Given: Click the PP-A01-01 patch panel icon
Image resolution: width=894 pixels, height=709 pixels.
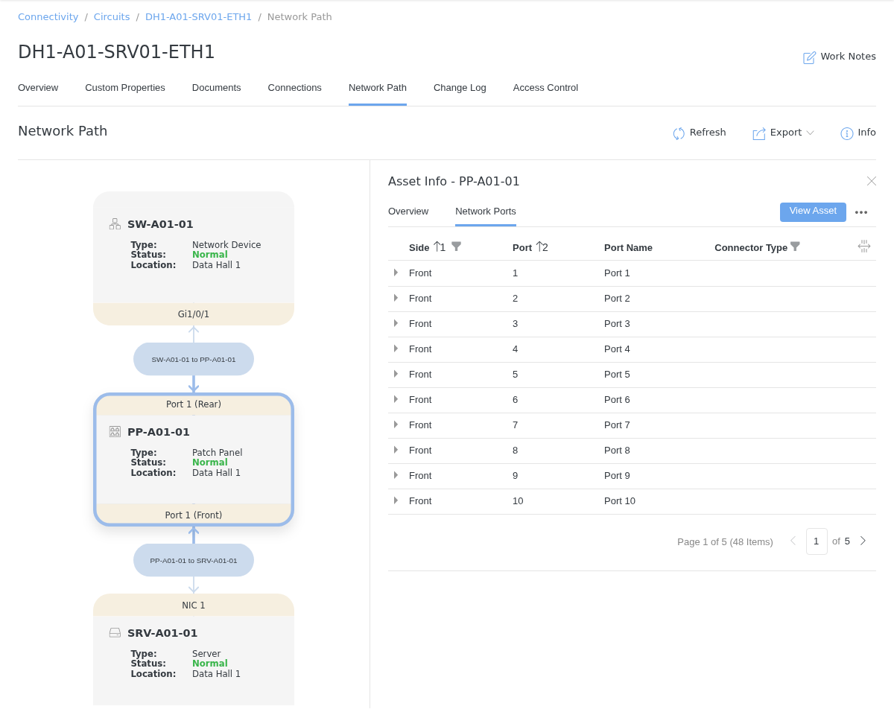Looking at the screenshot, I should point(115,432).
